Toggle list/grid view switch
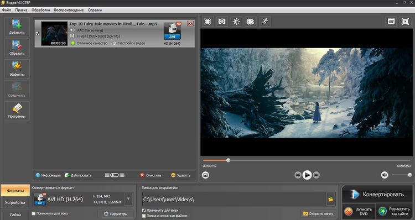The width and height of the screenshot is (415, 220). 115,175
